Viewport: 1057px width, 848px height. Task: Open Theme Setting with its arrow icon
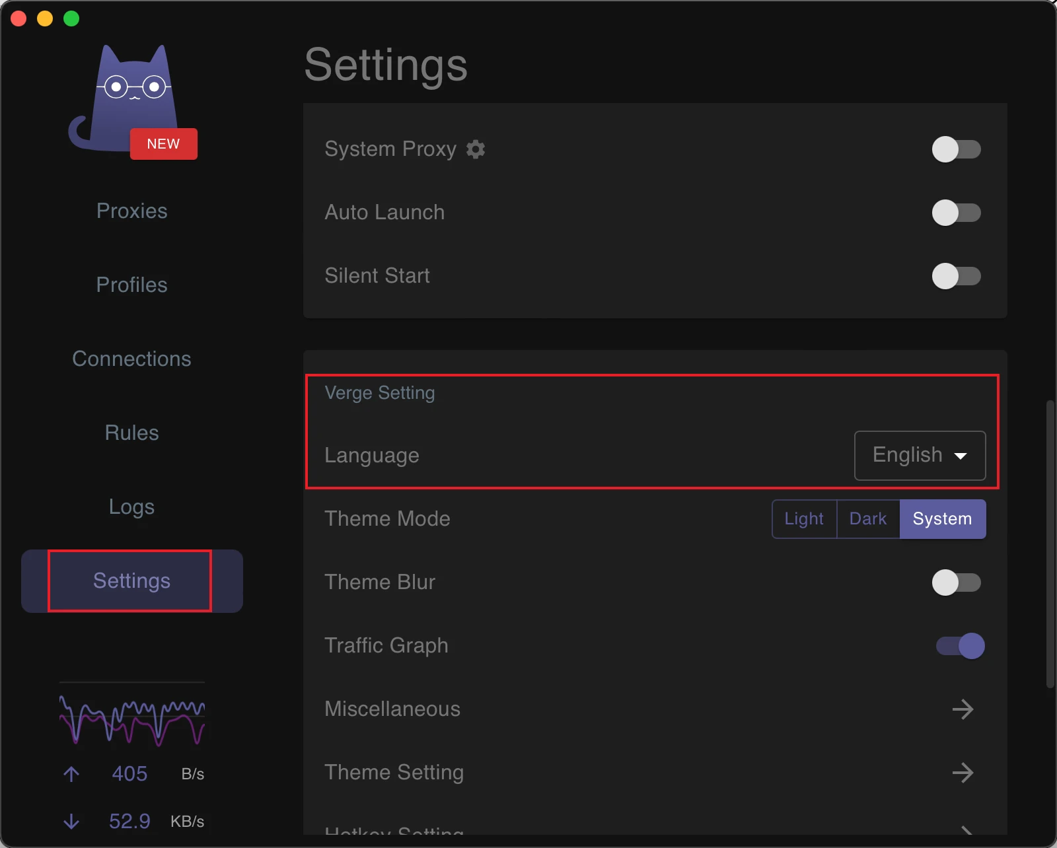pos(963,773)
